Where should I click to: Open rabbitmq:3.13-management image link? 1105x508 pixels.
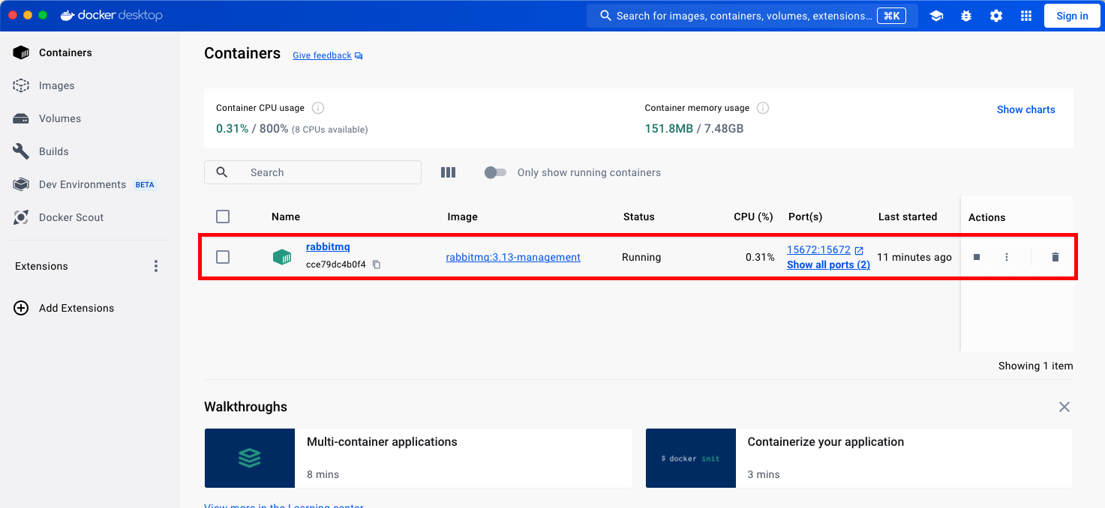(513, 257)
